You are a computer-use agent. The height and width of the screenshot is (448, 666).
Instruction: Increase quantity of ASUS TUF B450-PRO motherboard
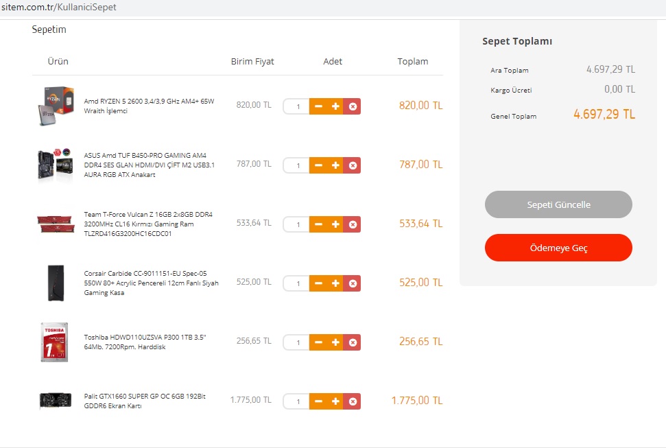[x=335, y=165]
